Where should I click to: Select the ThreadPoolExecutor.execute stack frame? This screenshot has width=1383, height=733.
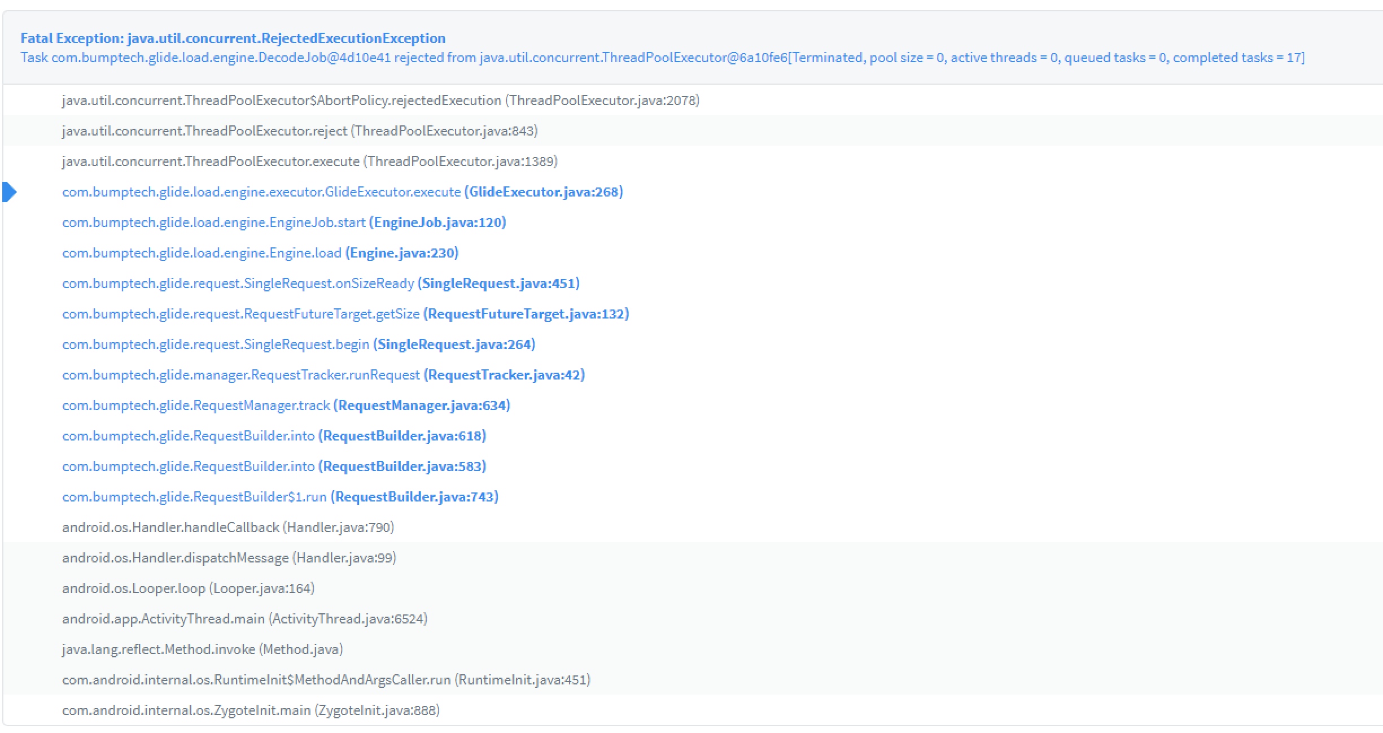[309, 162]
